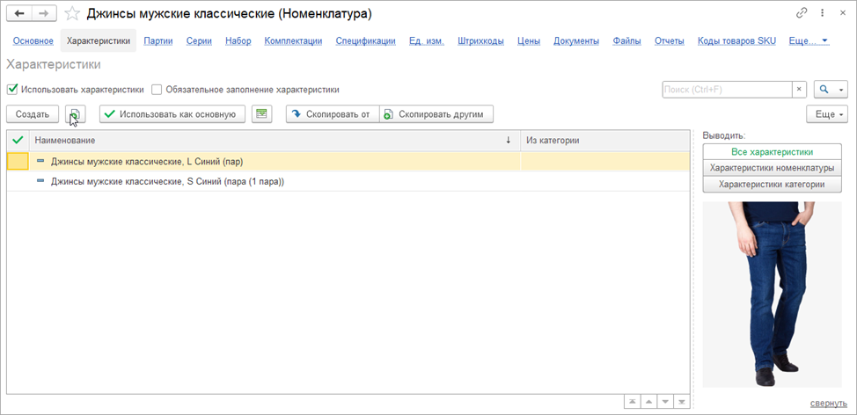Add this item to favorites star
The image size is (857, 415).
(72, 14)
